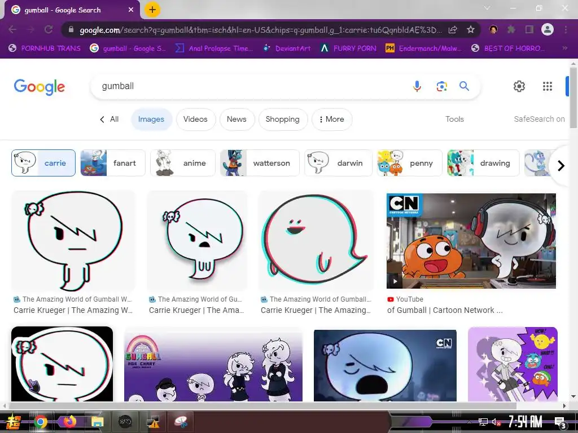
Task: Open the Start menu
Action: [x=13, y=422]
